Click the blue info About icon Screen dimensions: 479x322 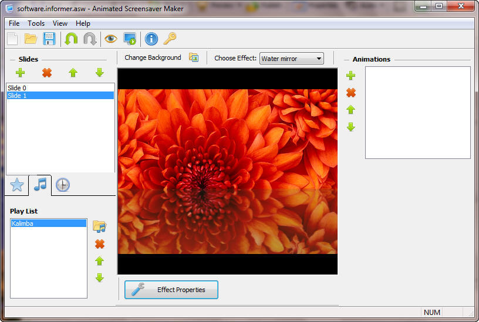point(151,39)
